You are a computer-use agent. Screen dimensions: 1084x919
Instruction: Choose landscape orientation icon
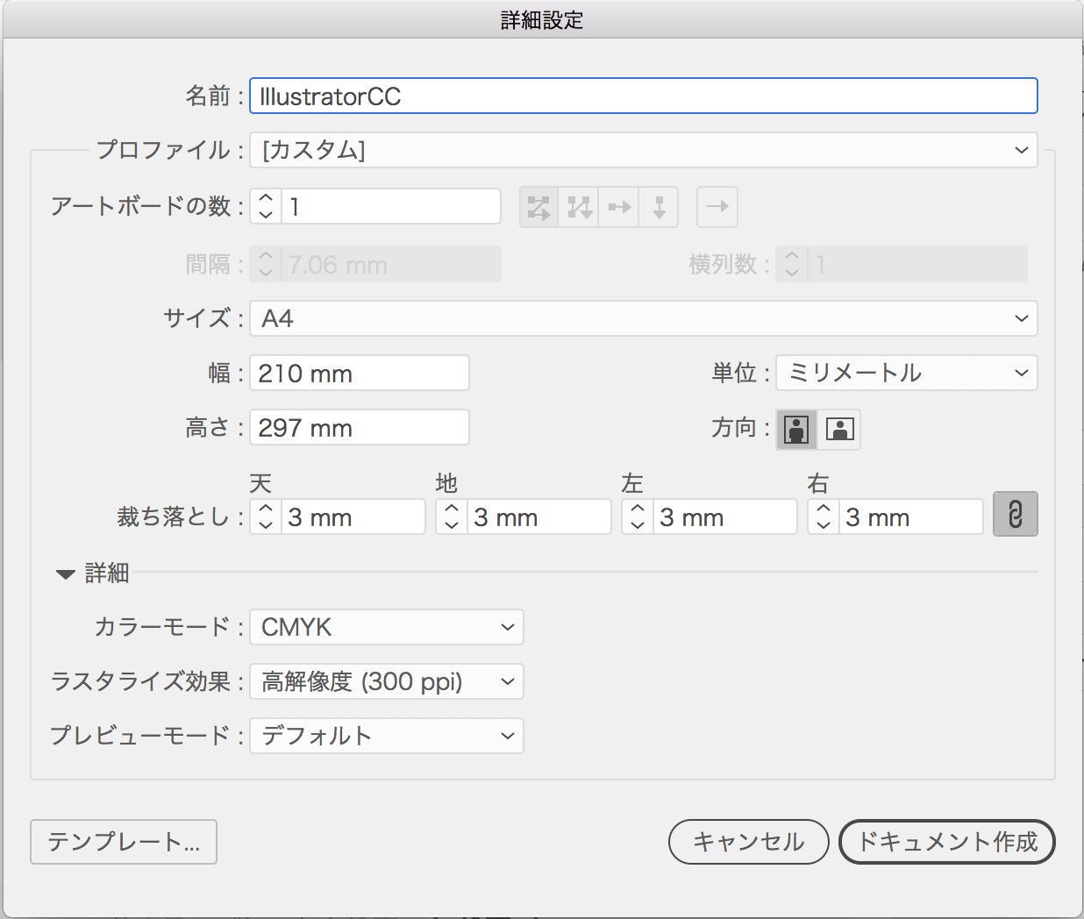839,429
